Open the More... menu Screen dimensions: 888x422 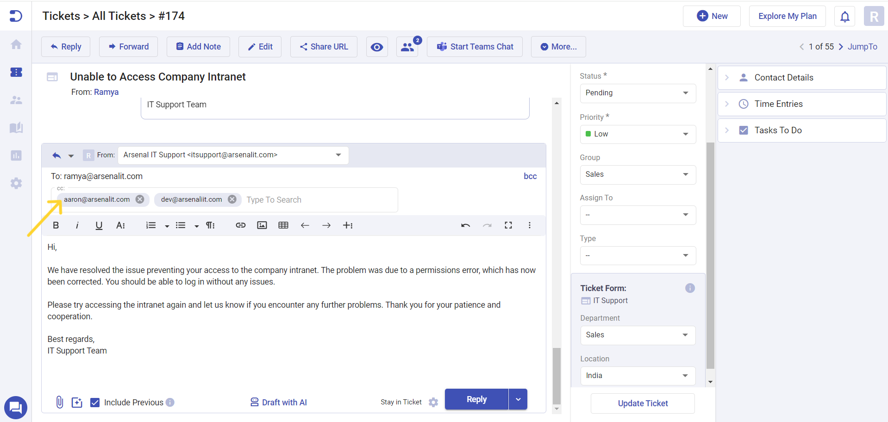558,47
